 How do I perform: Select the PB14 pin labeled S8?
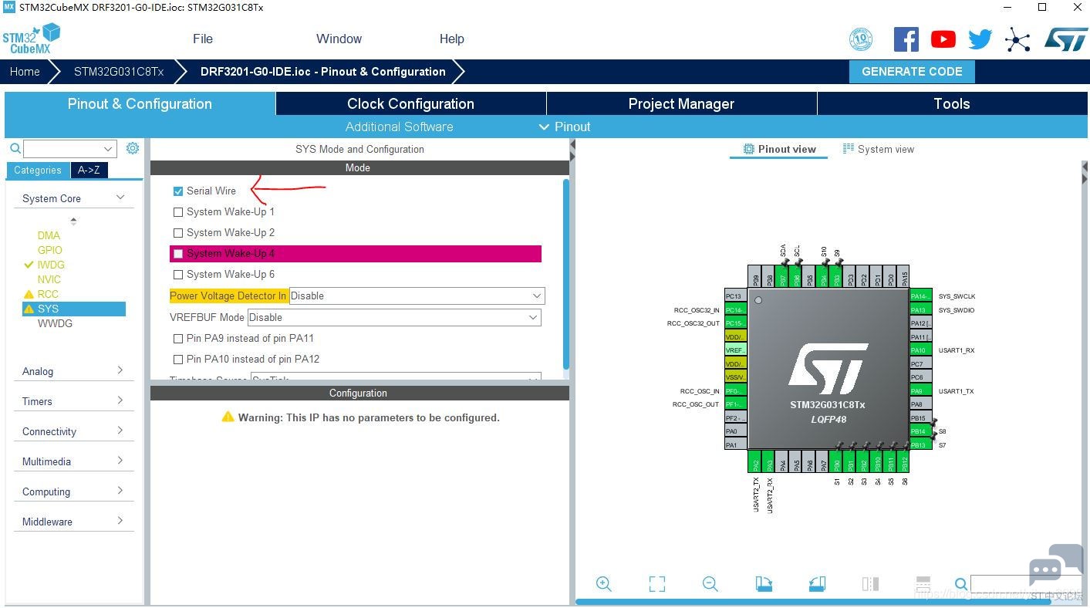[x=920, y=431]
